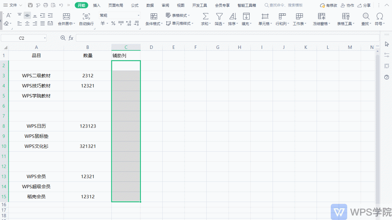The image size is (392, 220).
Task: Click the 填充 fill icon
Action: pos(246,16)
